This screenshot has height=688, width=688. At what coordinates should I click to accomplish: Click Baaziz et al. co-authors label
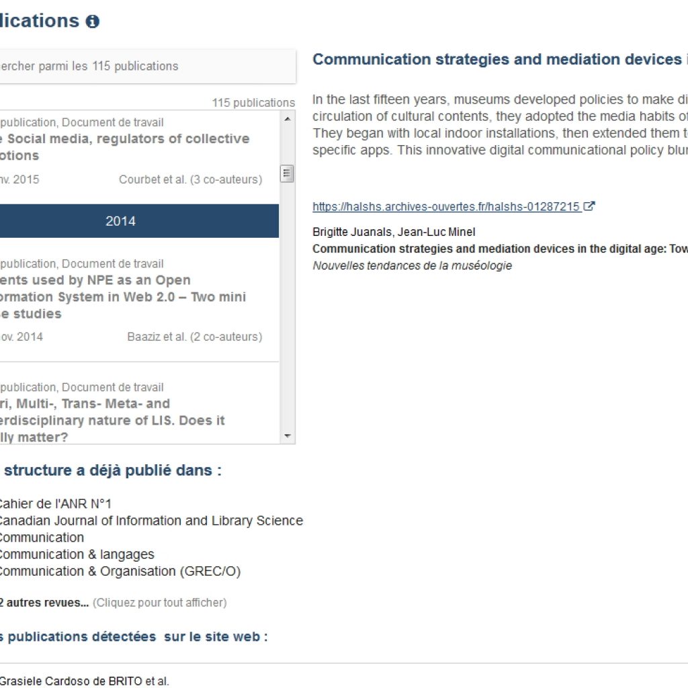[194, 337]
